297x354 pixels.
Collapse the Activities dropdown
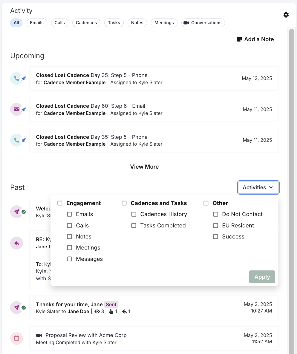[x=258, y=187]
